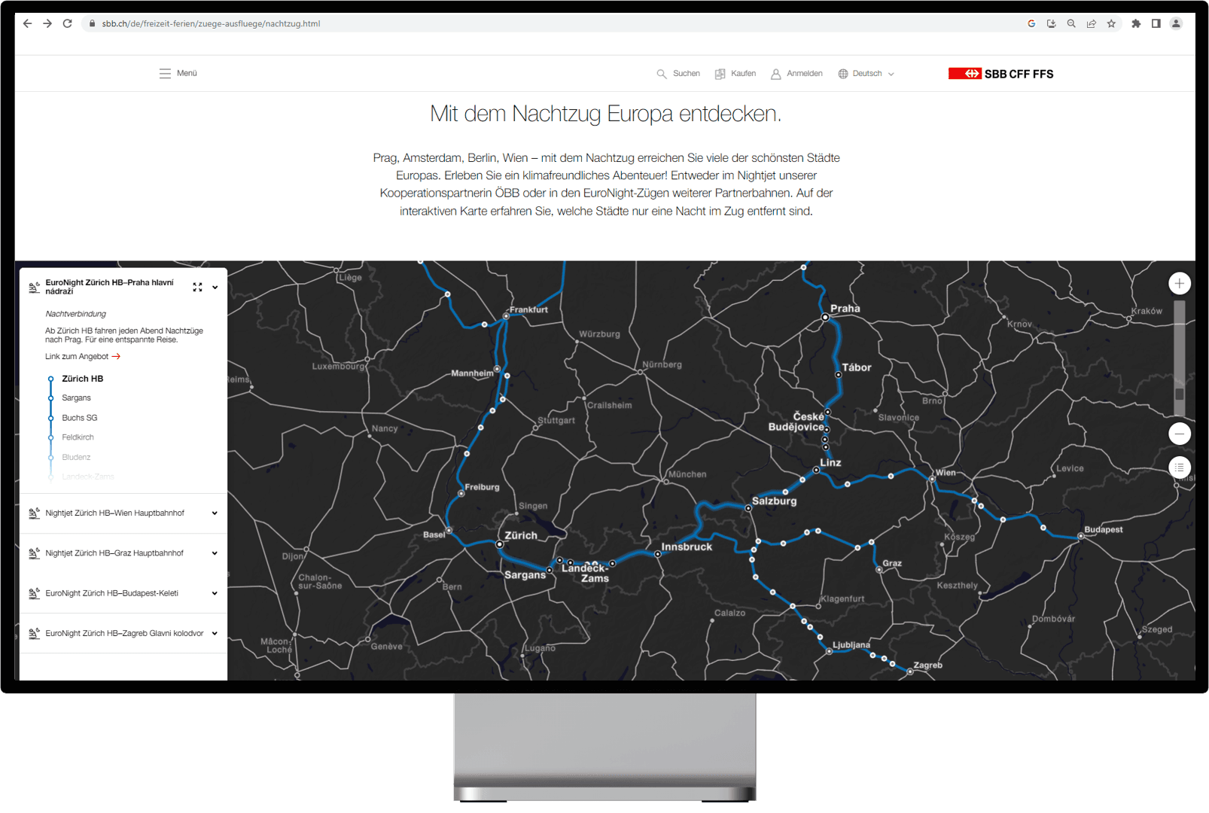Click the install app icon in address bar
This screenshot has height=813, width=1209.
point(1052,23)
